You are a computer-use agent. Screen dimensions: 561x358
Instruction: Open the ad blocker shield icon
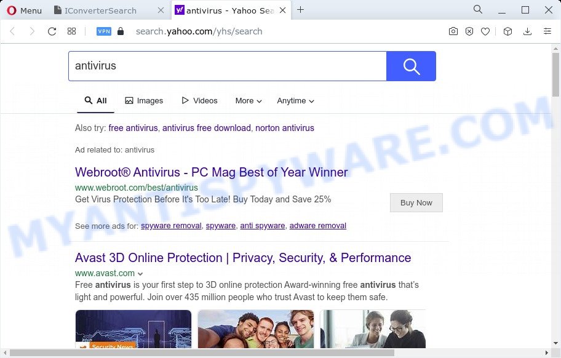click(469, 31)
